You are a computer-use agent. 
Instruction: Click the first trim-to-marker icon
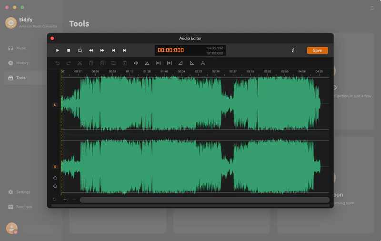coord(158,63)
